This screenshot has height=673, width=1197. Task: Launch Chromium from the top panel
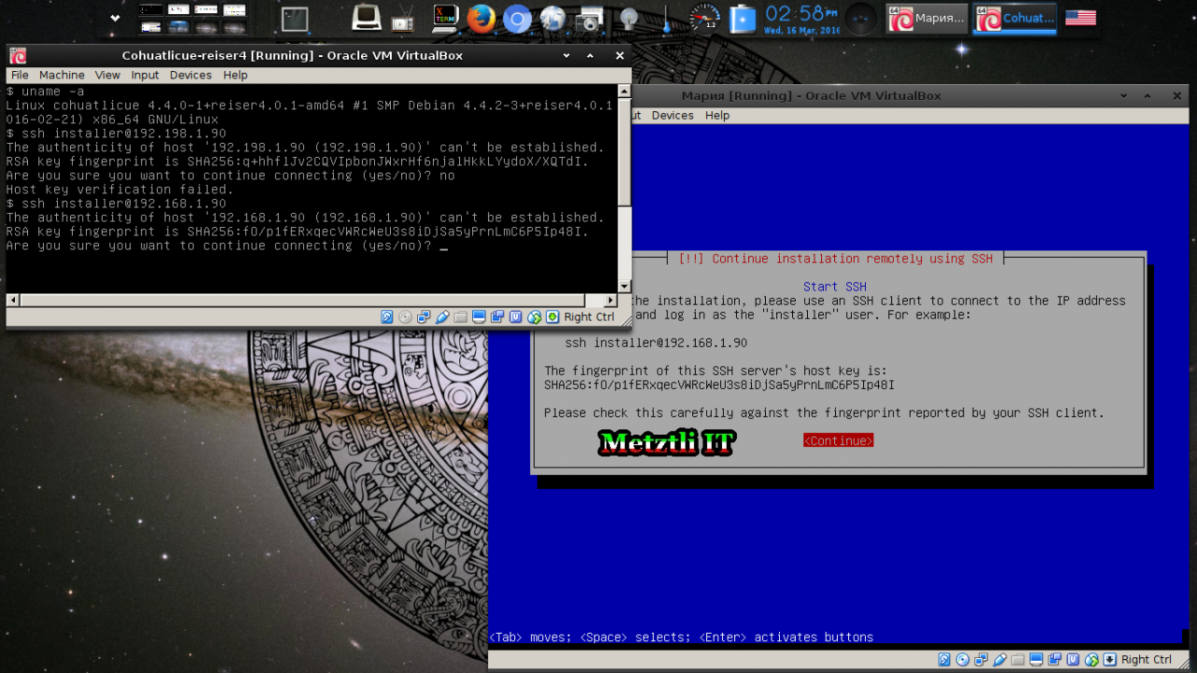tap(517, 19)
